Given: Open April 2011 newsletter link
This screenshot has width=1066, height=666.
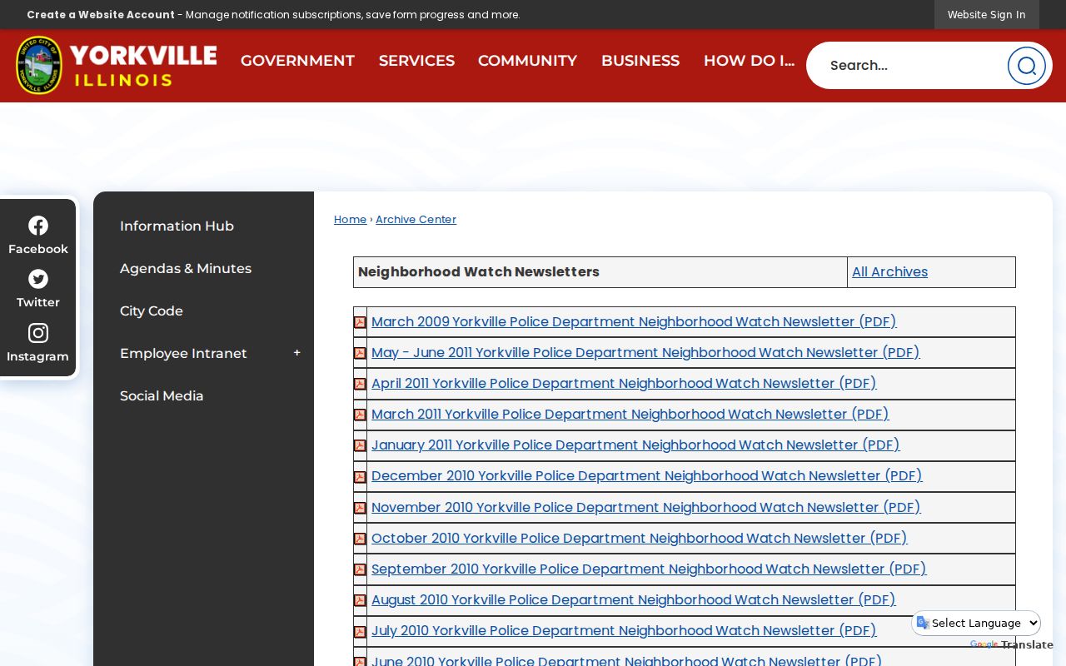Looking at the screenshot, I should point(624,383).
